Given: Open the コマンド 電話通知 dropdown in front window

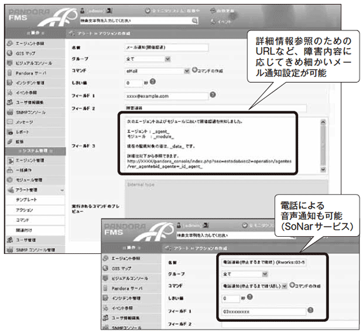Looking at the screenshot, I should pos(255,286).
